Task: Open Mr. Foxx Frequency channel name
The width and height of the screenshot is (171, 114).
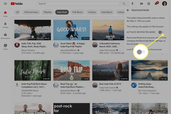Action: 147,91
